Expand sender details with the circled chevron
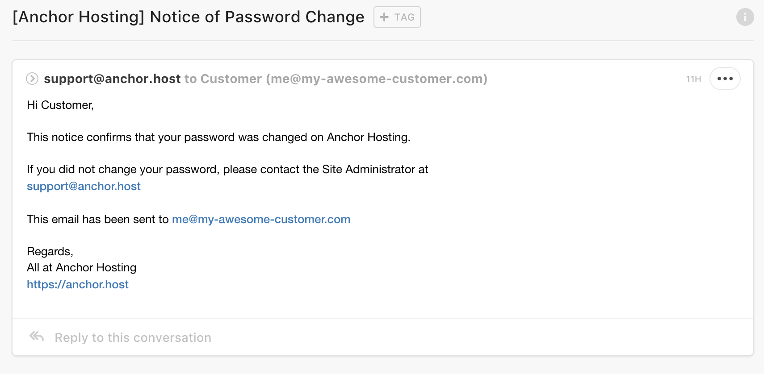This screenshot has height=374, width=764. coord(32,79)
